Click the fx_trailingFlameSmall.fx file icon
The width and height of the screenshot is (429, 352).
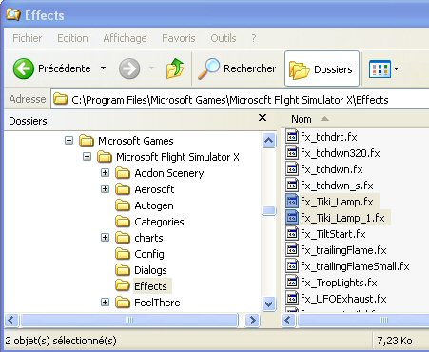[292, 266]
